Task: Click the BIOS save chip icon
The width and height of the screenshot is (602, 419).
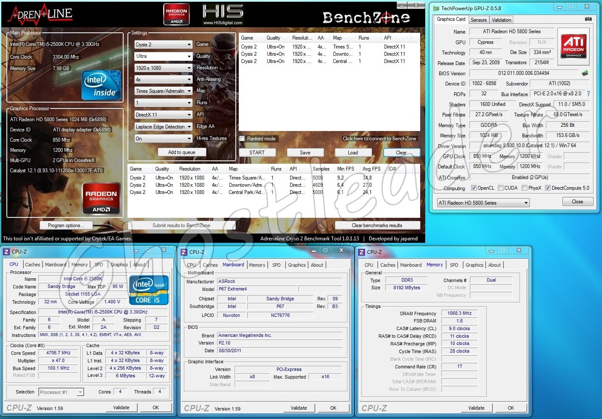Action: tap(585, 73)
